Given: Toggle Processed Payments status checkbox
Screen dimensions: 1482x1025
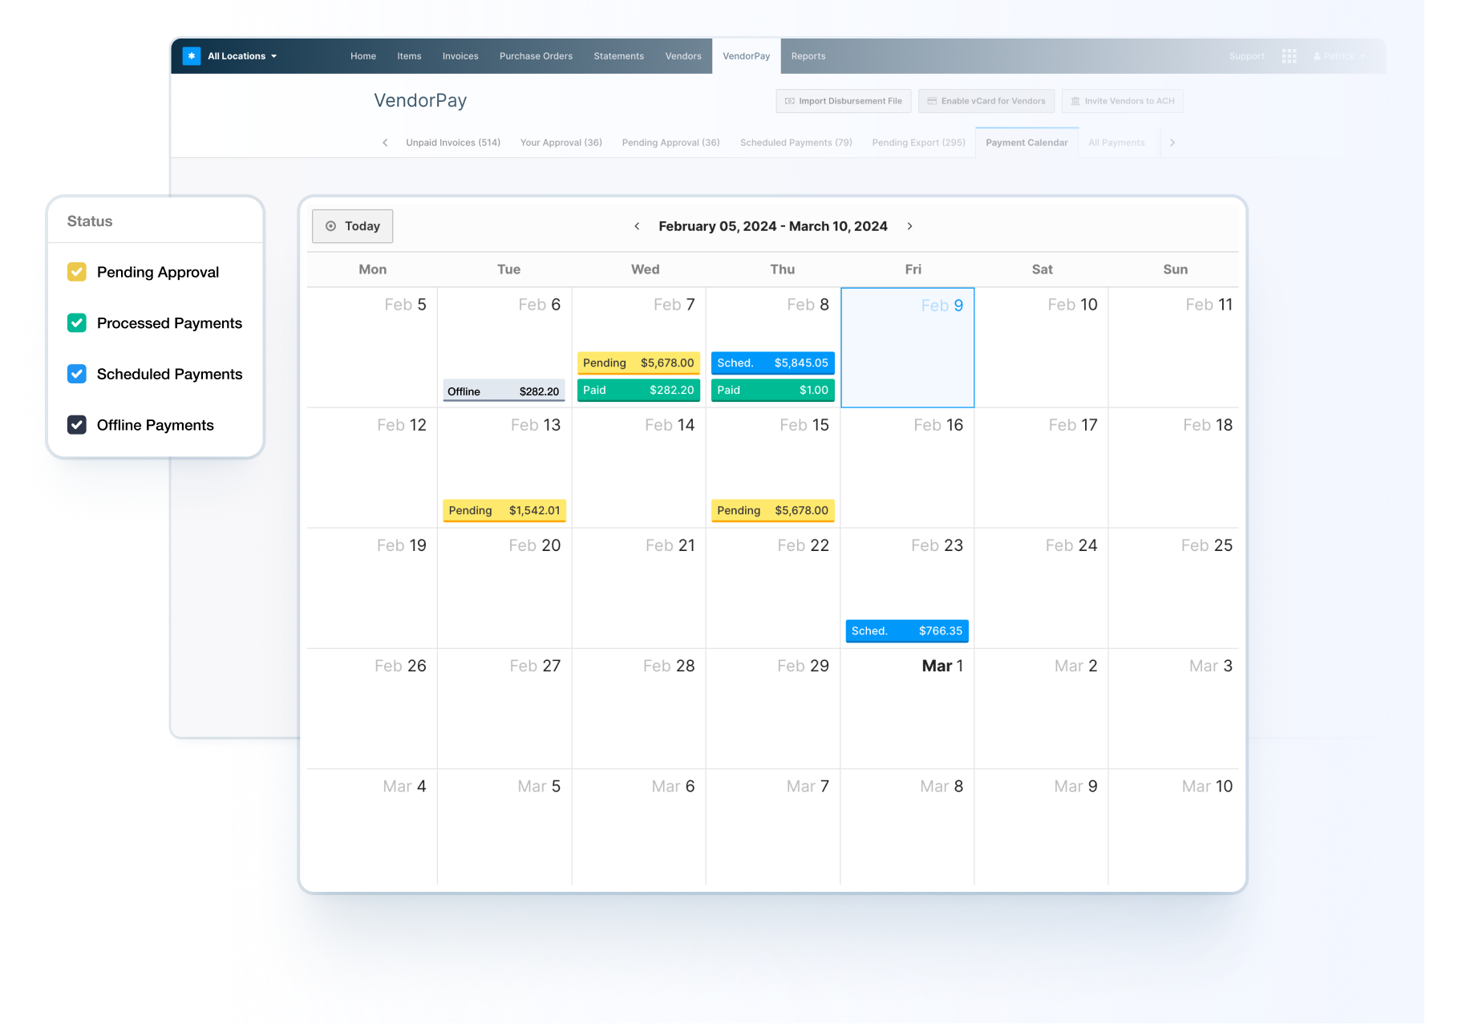Looking at the screenshot, I should pyautogui.click(x=77, y=323).
